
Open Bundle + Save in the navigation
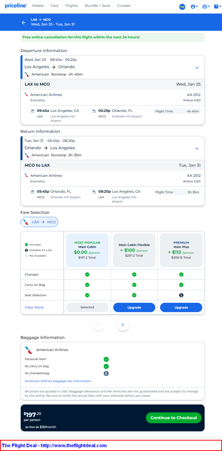coord(97,6)
